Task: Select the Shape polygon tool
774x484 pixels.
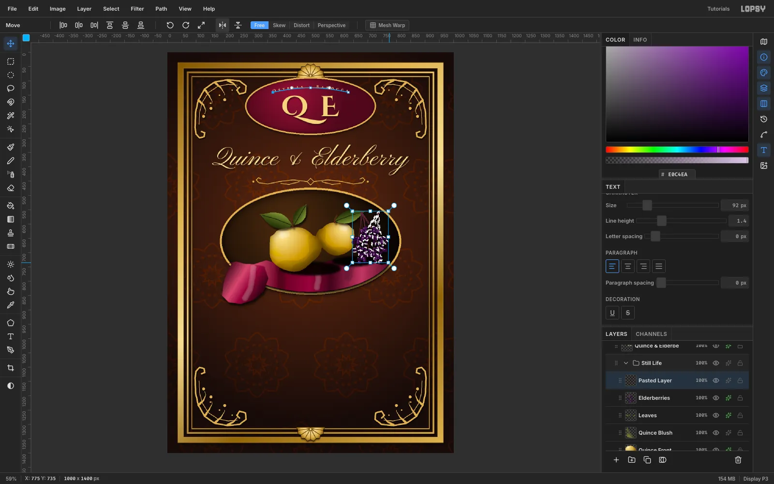Action: coord(11,323)
